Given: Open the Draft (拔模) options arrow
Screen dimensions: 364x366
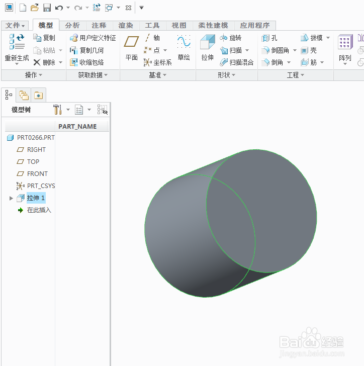Looking at the screenshot, I should (328, 38).
